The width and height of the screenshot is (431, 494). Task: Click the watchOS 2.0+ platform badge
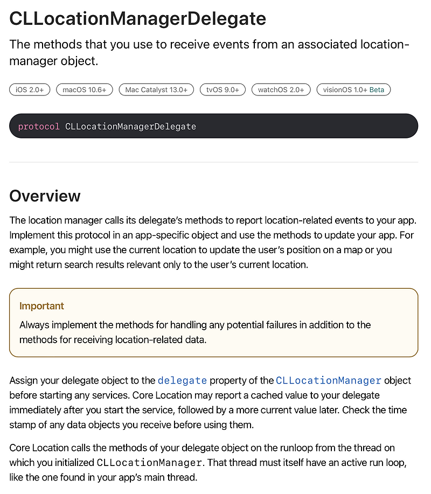click(281, 90)
